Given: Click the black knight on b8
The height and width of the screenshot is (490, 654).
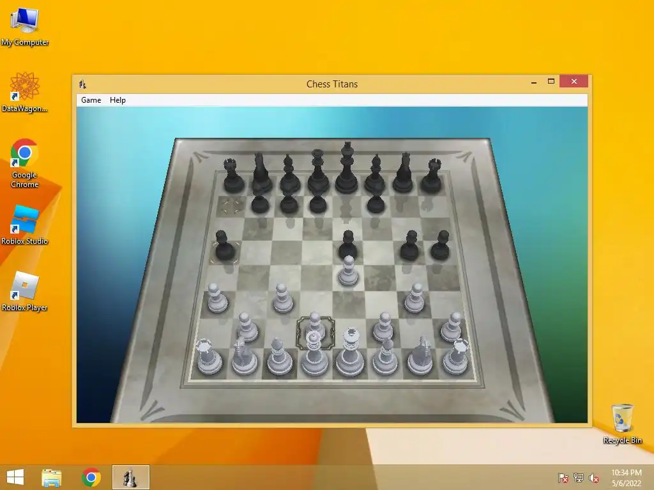Looking at the screenshot, I should 261,174.
